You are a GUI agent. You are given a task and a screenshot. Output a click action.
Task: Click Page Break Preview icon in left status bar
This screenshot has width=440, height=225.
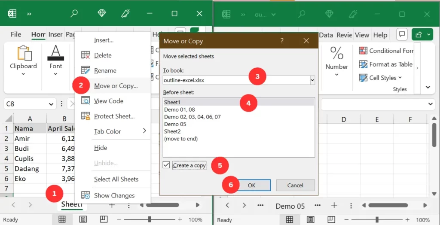tap(103, 219)
